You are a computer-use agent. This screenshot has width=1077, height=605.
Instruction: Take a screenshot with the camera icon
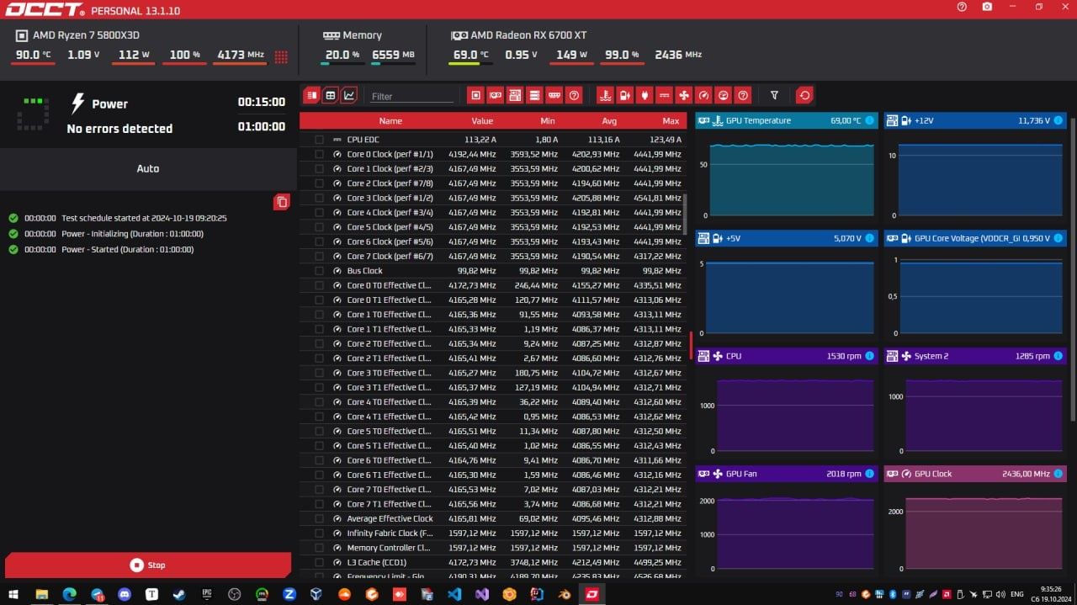click(x=987, y=7)
